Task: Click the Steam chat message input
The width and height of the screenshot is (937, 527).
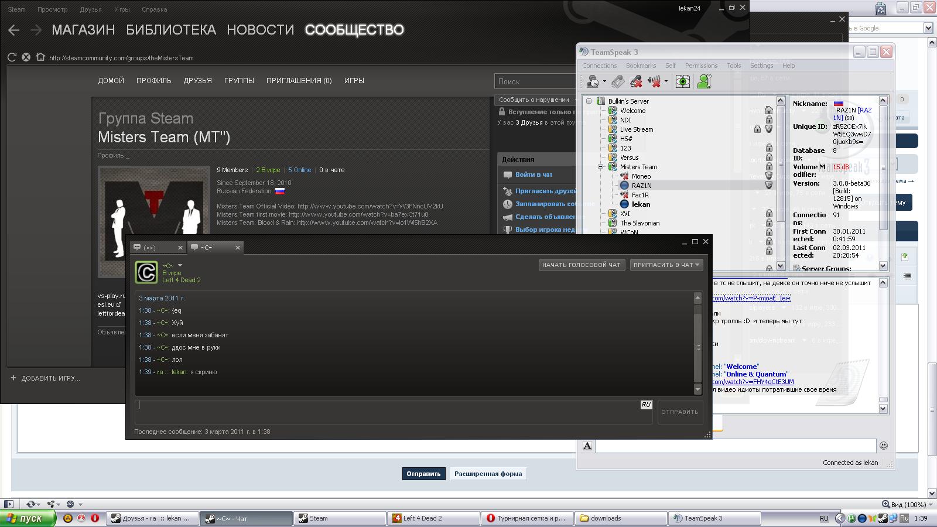Action: point(394,412)
